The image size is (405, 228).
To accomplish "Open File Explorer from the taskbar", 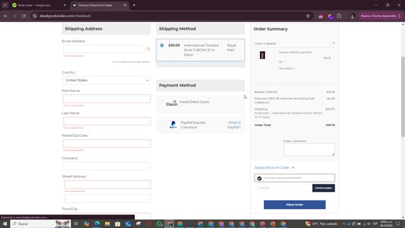I will point(107,224).
